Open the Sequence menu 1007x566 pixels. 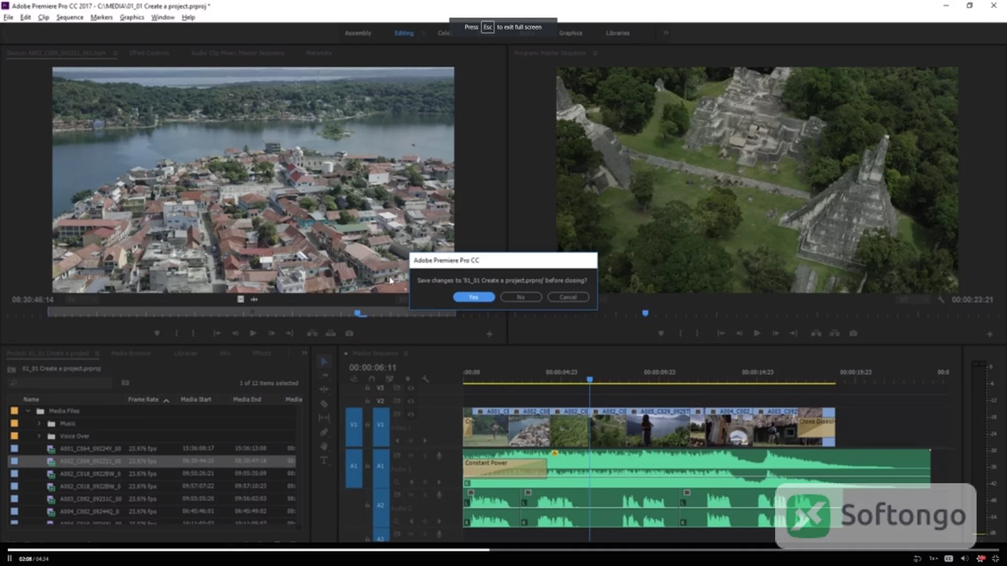point(70,17)
